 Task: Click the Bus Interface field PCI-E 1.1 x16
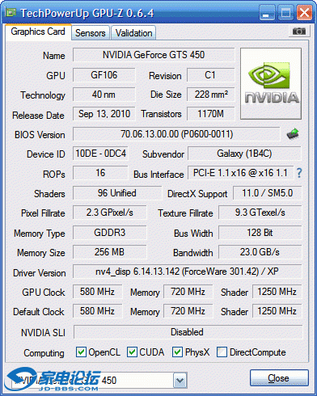[x=240, y=173]
